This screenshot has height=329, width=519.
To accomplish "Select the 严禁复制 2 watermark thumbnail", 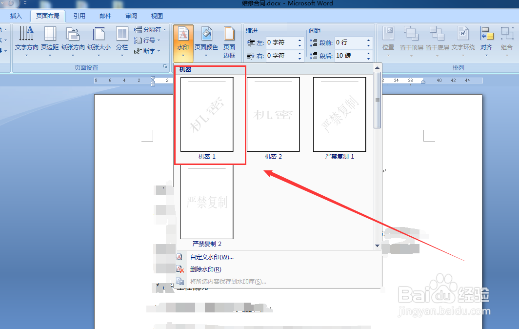I will point(207,202).
